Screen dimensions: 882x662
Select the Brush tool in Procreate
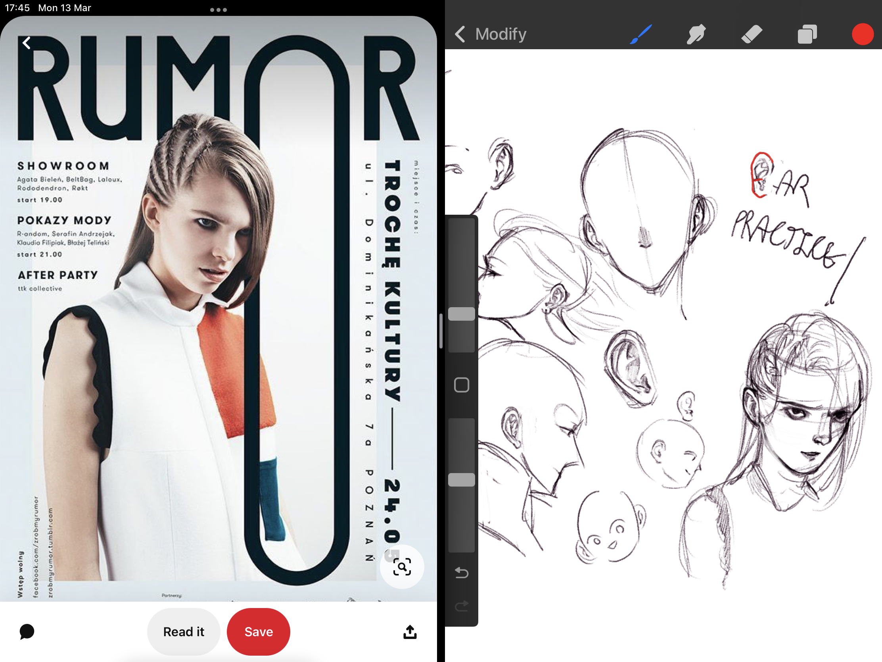pyautogui.click(x=641, y=34)
